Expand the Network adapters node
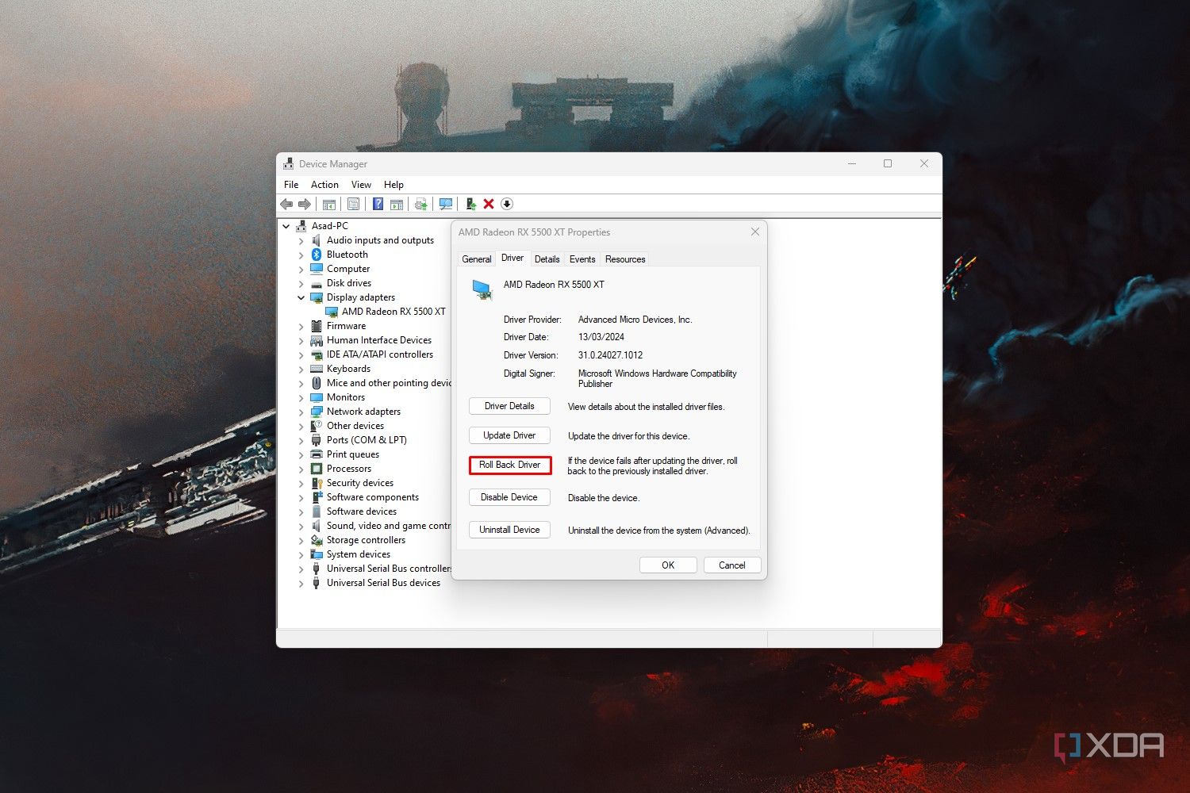Image resolution: width=1190 pixels, height=793 pixels. 301,412
